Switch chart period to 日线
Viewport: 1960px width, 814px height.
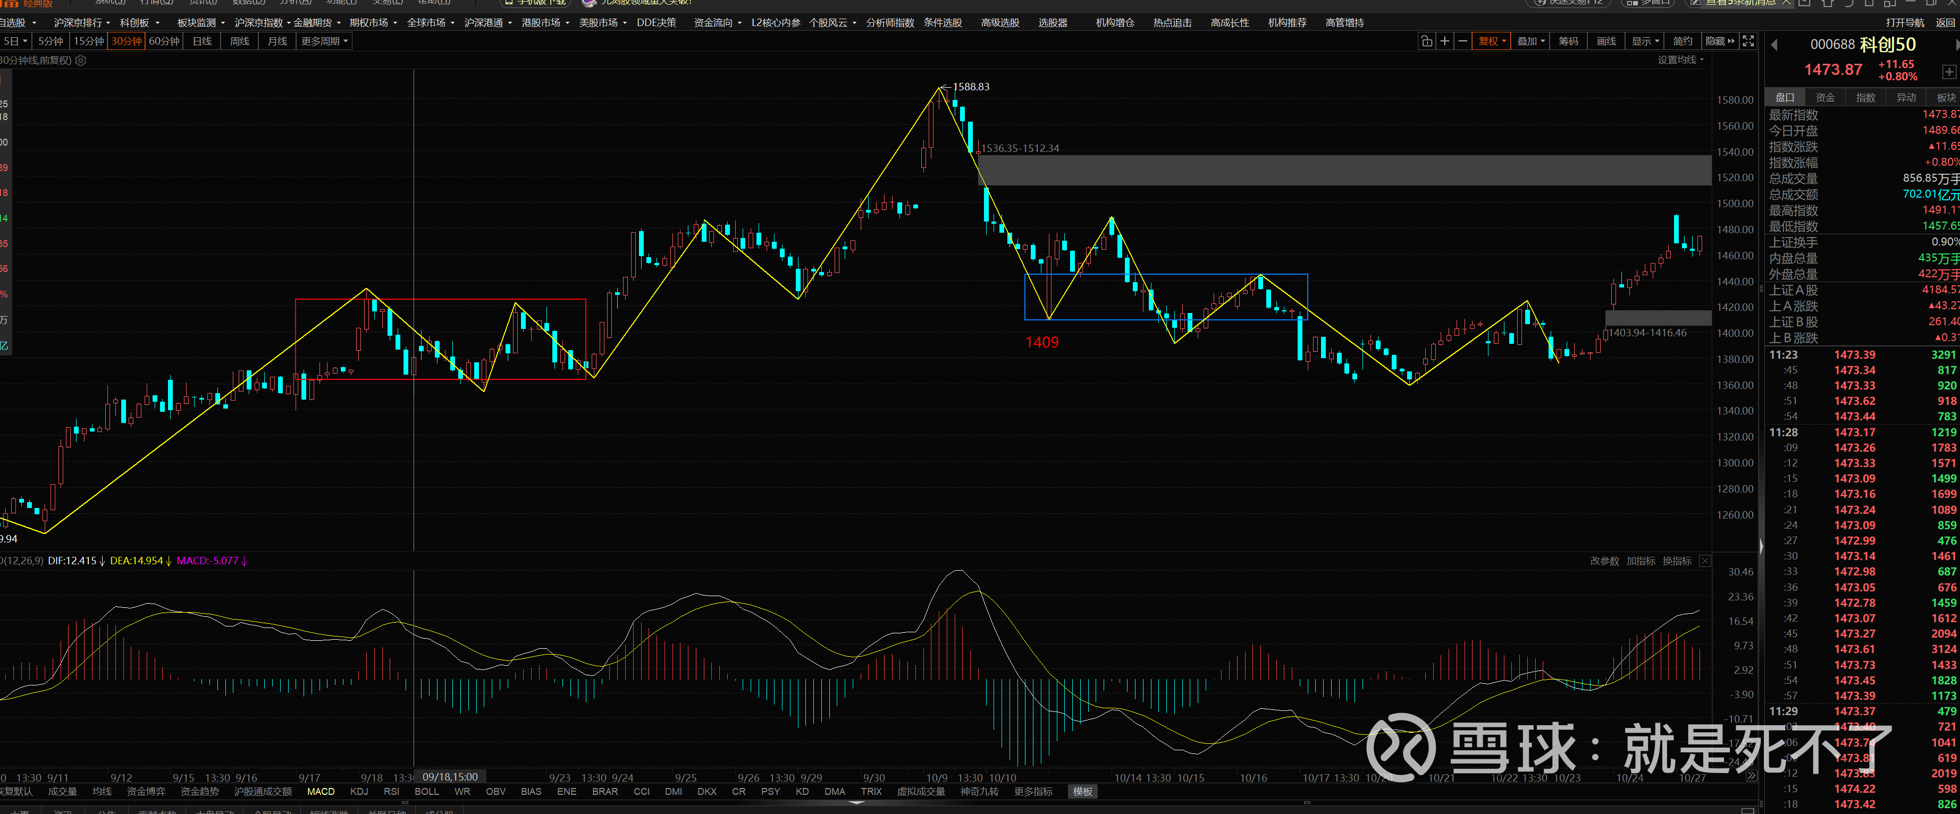coord(201,41)
